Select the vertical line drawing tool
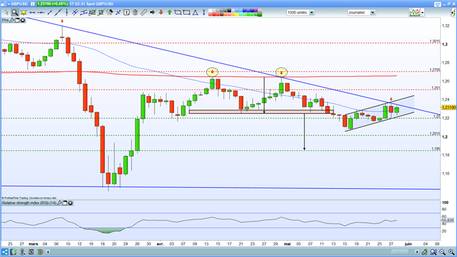 pos(67,13)
